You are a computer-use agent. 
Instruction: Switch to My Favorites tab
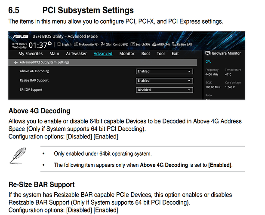click(x=31, y=54)
